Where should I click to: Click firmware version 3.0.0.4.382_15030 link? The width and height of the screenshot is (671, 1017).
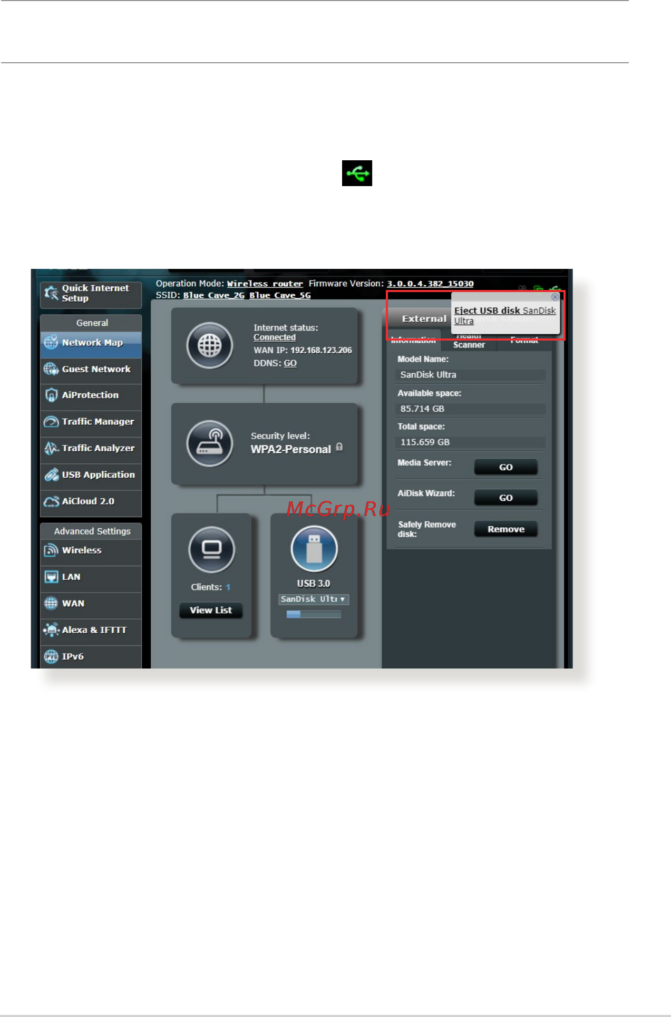pos(431,284)
